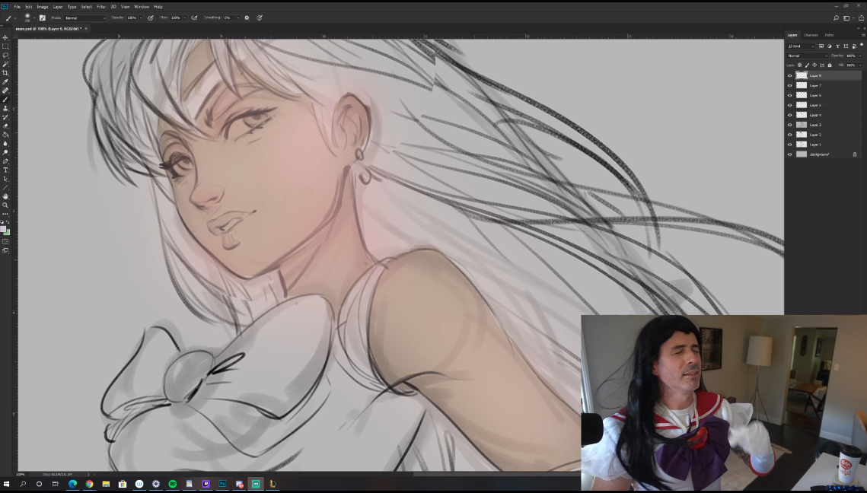867x493 pixels.
Task: Open the layer Opacity dropdown arrow
Action: click(860, 56)
